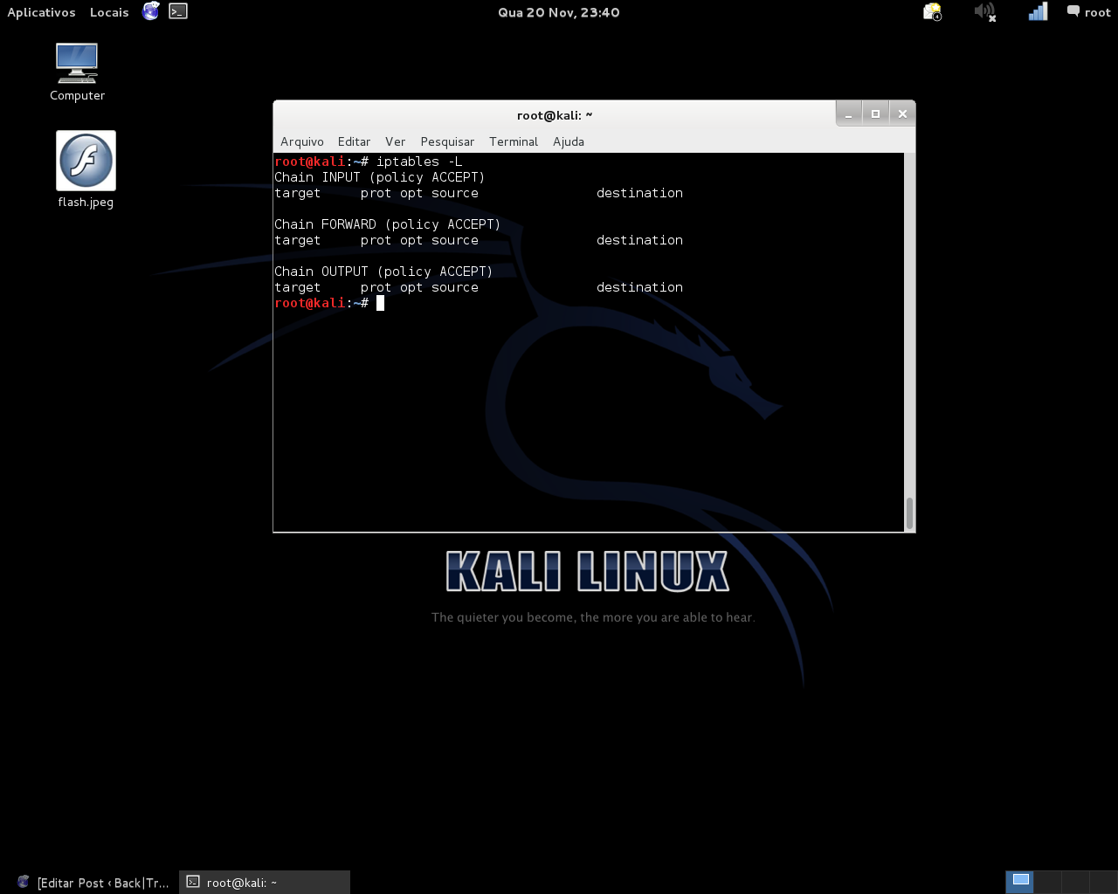Click the terminal prompt cursor line

coord(329,303)
